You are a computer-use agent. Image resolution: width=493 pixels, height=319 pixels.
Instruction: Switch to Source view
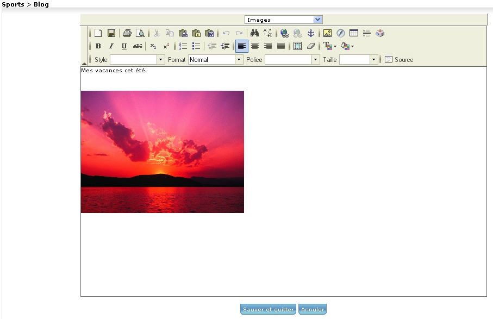pyautogui.click(x=400, y=59)
